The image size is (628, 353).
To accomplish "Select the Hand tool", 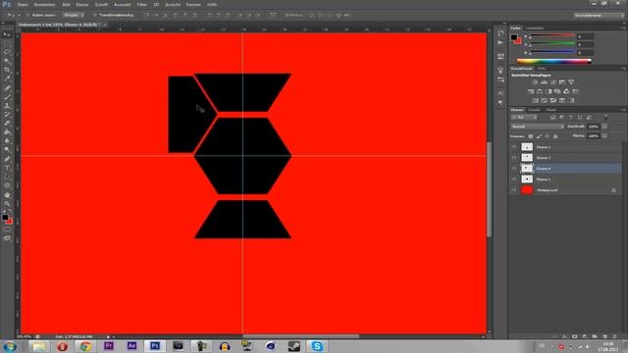I will [x=7, y=195].
